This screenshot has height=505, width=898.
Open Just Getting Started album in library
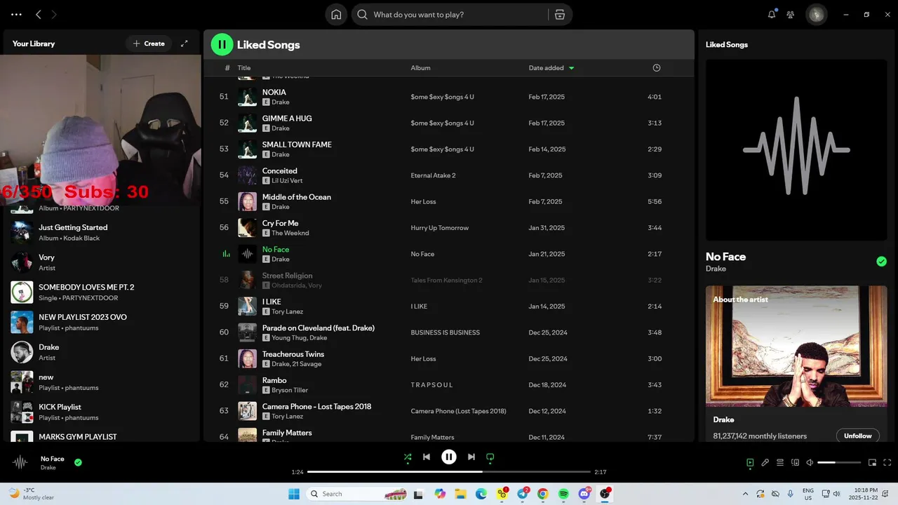tap(101, 232)
